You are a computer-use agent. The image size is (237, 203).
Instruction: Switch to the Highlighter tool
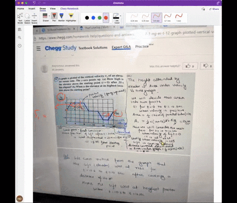71,17
